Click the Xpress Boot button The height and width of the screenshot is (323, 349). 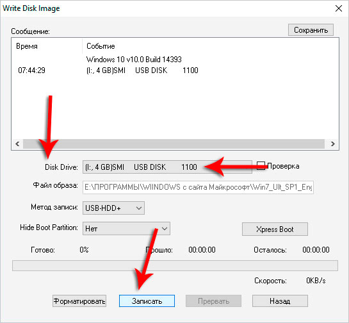[275, 229]
